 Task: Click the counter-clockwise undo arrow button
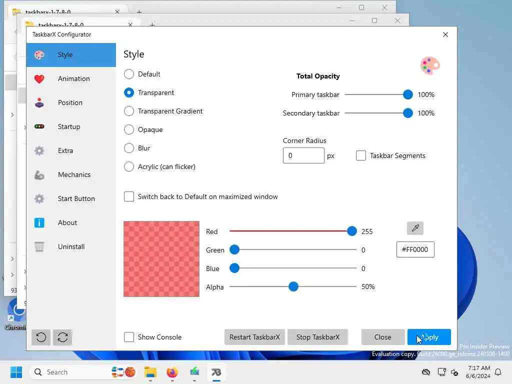point(41,337)
